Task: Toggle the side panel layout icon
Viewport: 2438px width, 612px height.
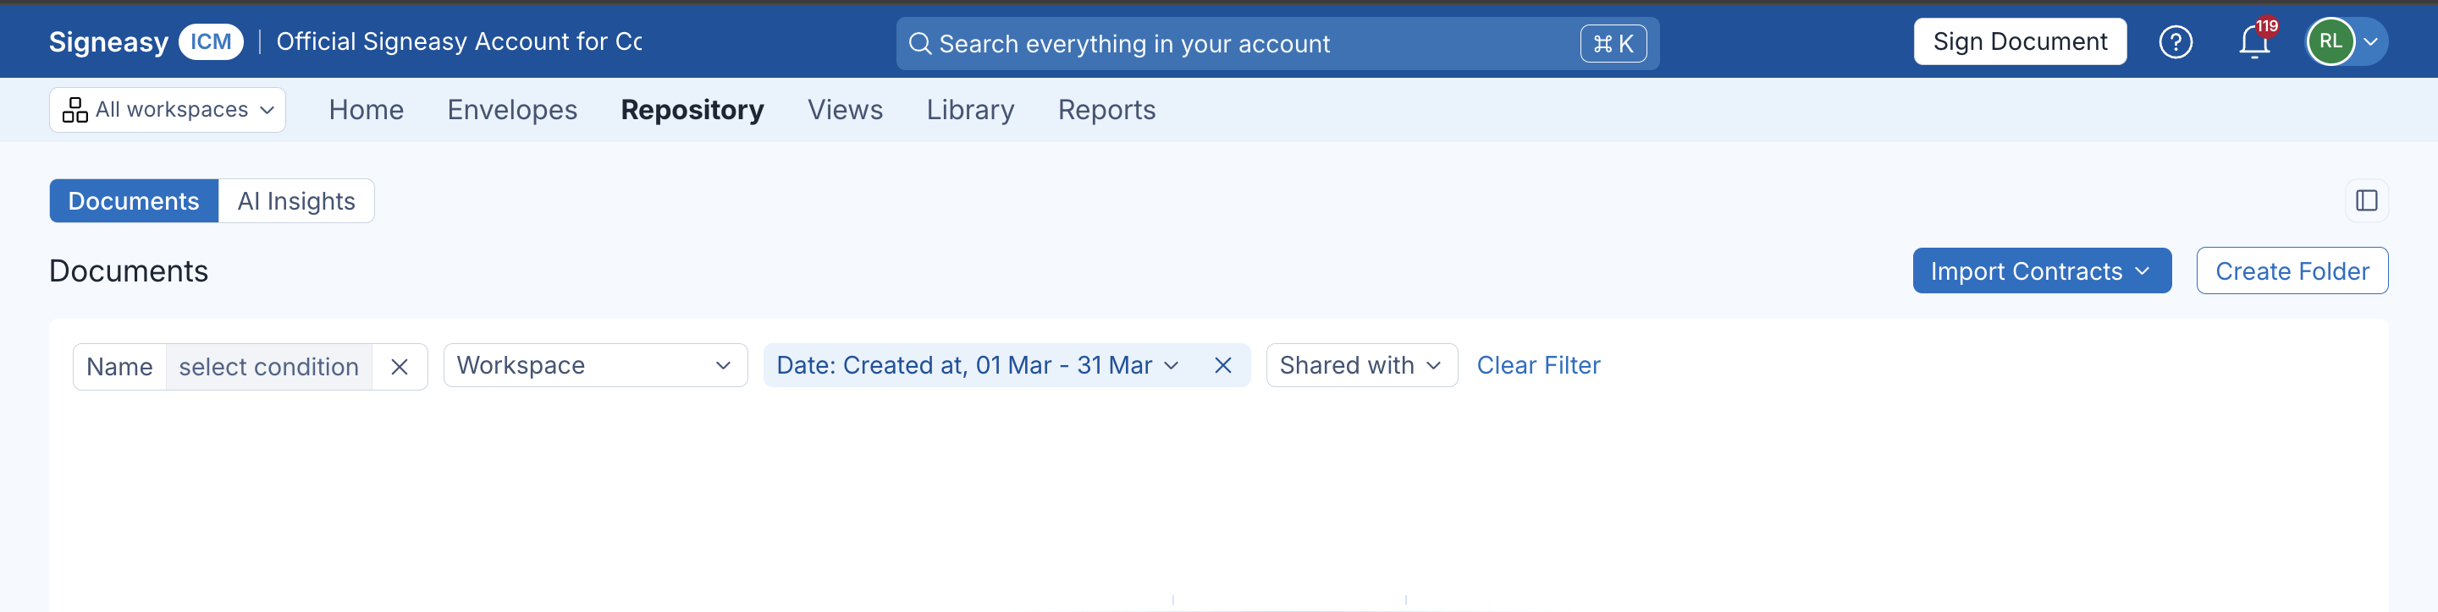Action: click(2366, 200)
